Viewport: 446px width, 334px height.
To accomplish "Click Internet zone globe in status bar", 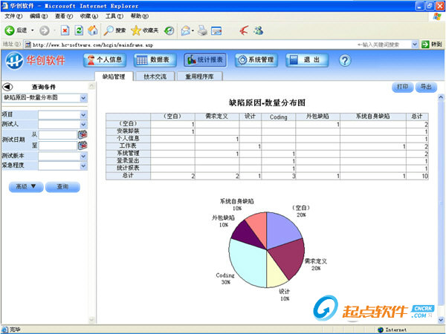I will click(x=381, y=330).
